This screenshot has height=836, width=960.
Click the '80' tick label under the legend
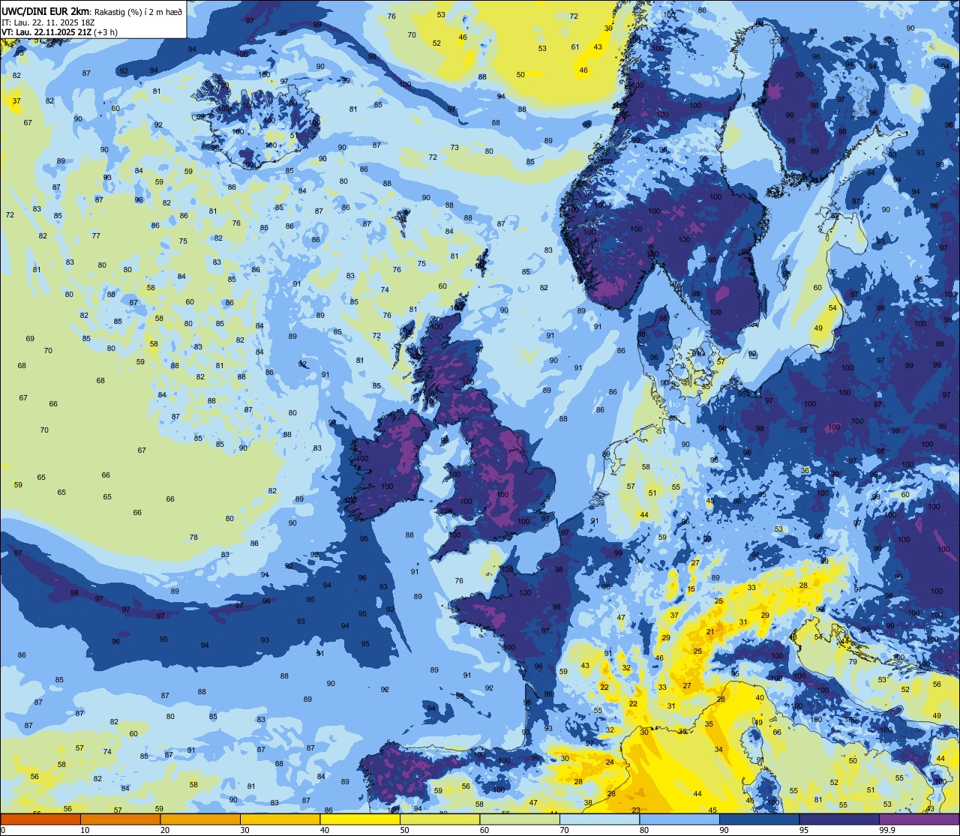(644, 830)
